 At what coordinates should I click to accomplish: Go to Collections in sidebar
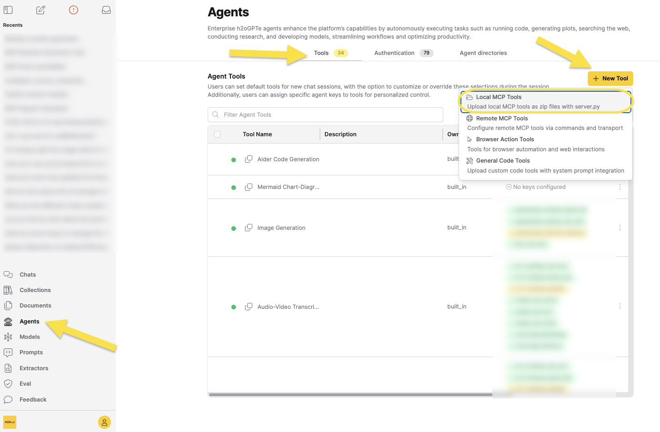click(x=35, y=290)
